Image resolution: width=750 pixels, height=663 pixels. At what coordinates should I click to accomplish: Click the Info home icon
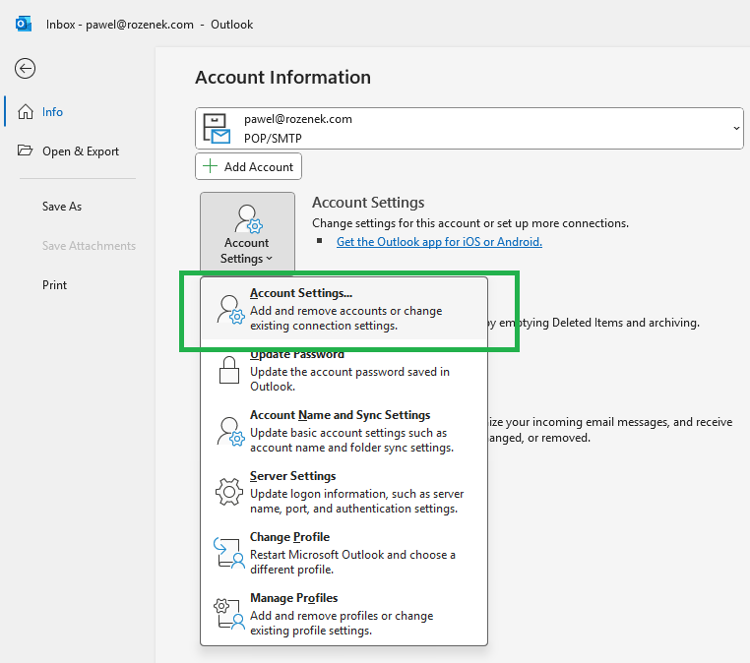26,111
